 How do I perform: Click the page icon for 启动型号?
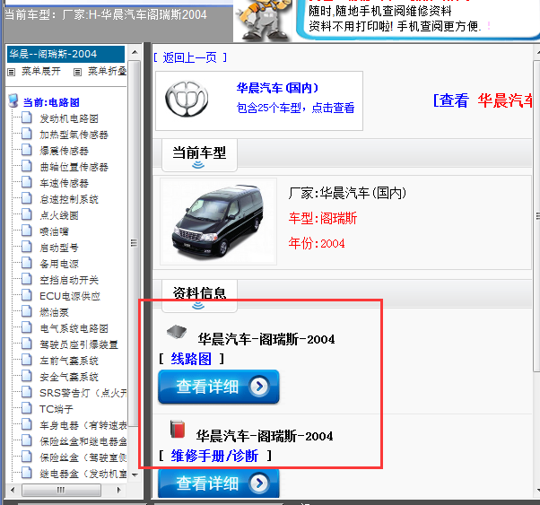[x=27, y=247]
